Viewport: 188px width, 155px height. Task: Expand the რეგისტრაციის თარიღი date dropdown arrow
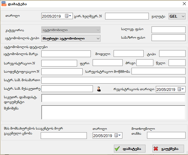[x=183, y=89]
